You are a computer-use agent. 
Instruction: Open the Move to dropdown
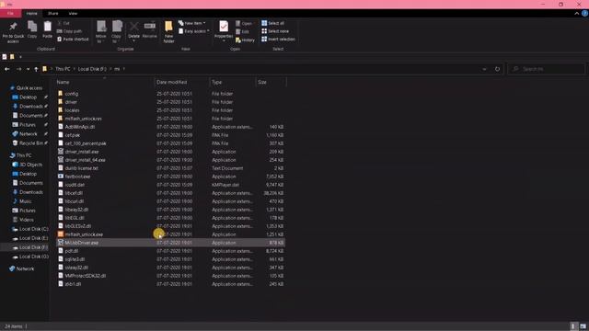tap(100, 31)
